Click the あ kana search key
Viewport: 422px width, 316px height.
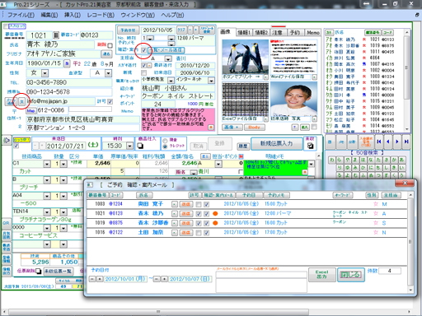point(402,160)
